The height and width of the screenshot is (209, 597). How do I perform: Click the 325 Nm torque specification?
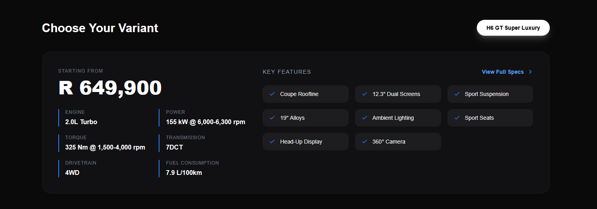click(x=105, y=147)
